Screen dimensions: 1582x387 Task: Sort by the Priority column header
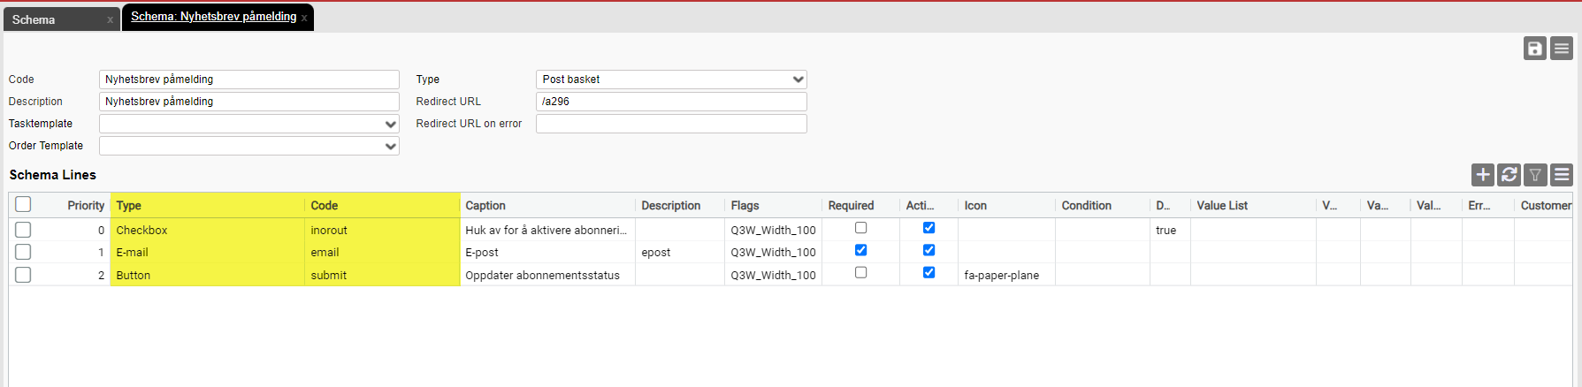point(86,205)
